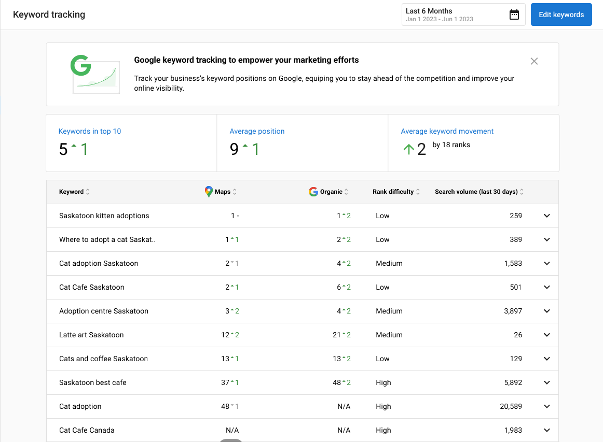Click the Google Maps pin icon
Viewport: 603px width, 442px height.
(209, 192)
